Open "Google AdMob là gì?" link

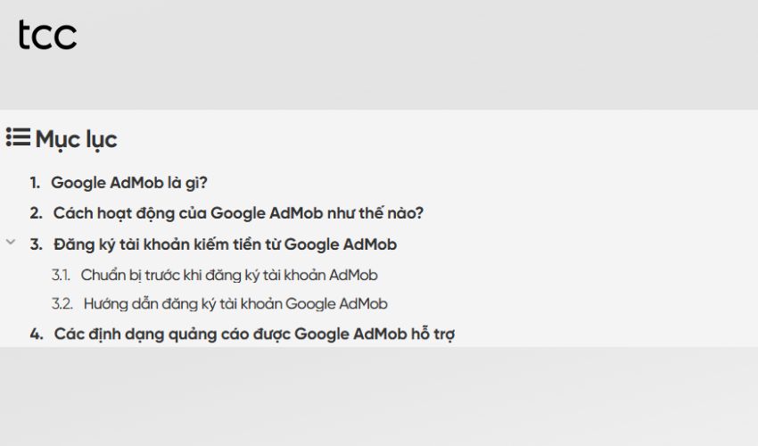coord(129,183)
